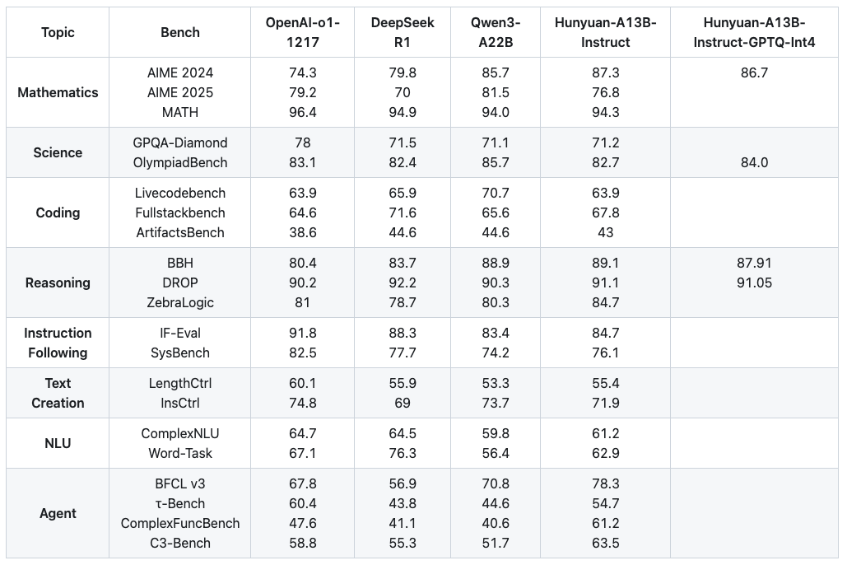
Task: Click the 87.91 BBH score value
Action: tap(754, 263)
